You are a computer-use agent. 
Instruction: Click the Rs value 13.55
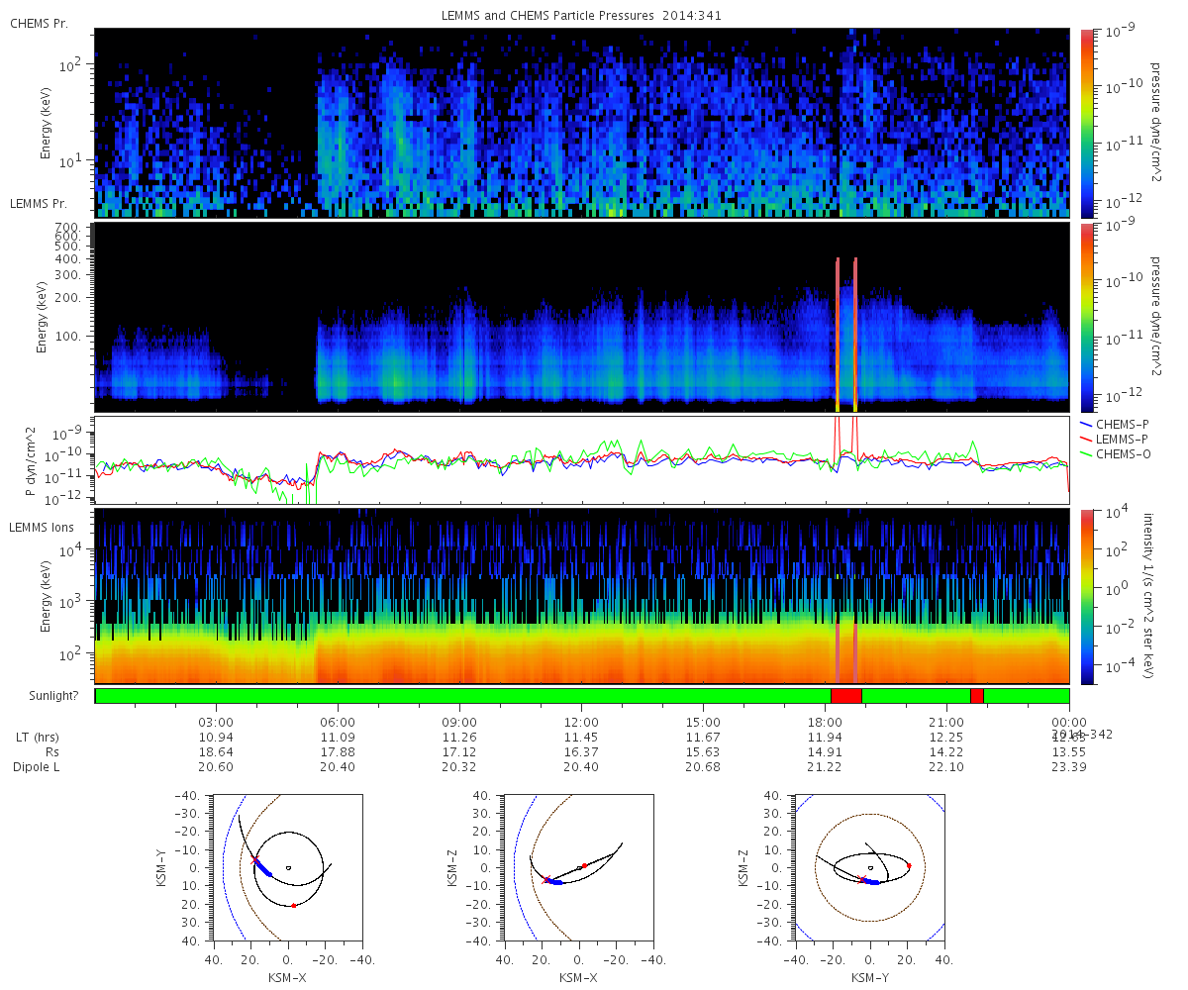[1069, 752]
